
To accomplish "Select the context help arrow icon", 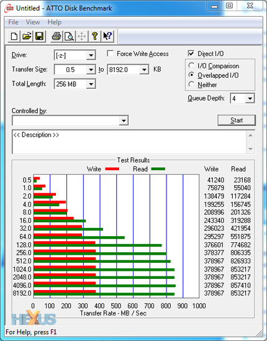I will point(107,36).
